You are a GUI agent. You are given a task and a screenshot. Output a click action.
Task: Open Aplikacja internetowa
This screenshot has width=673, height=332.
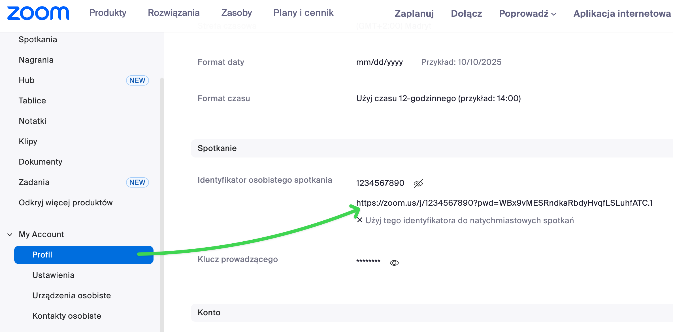[x=622, y=13]
